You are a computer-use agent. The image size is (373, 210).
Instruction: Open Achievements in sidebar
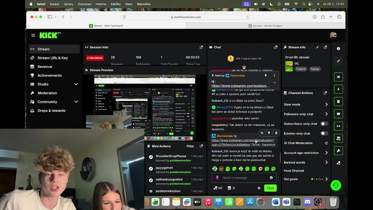click(x=54, y=75)
